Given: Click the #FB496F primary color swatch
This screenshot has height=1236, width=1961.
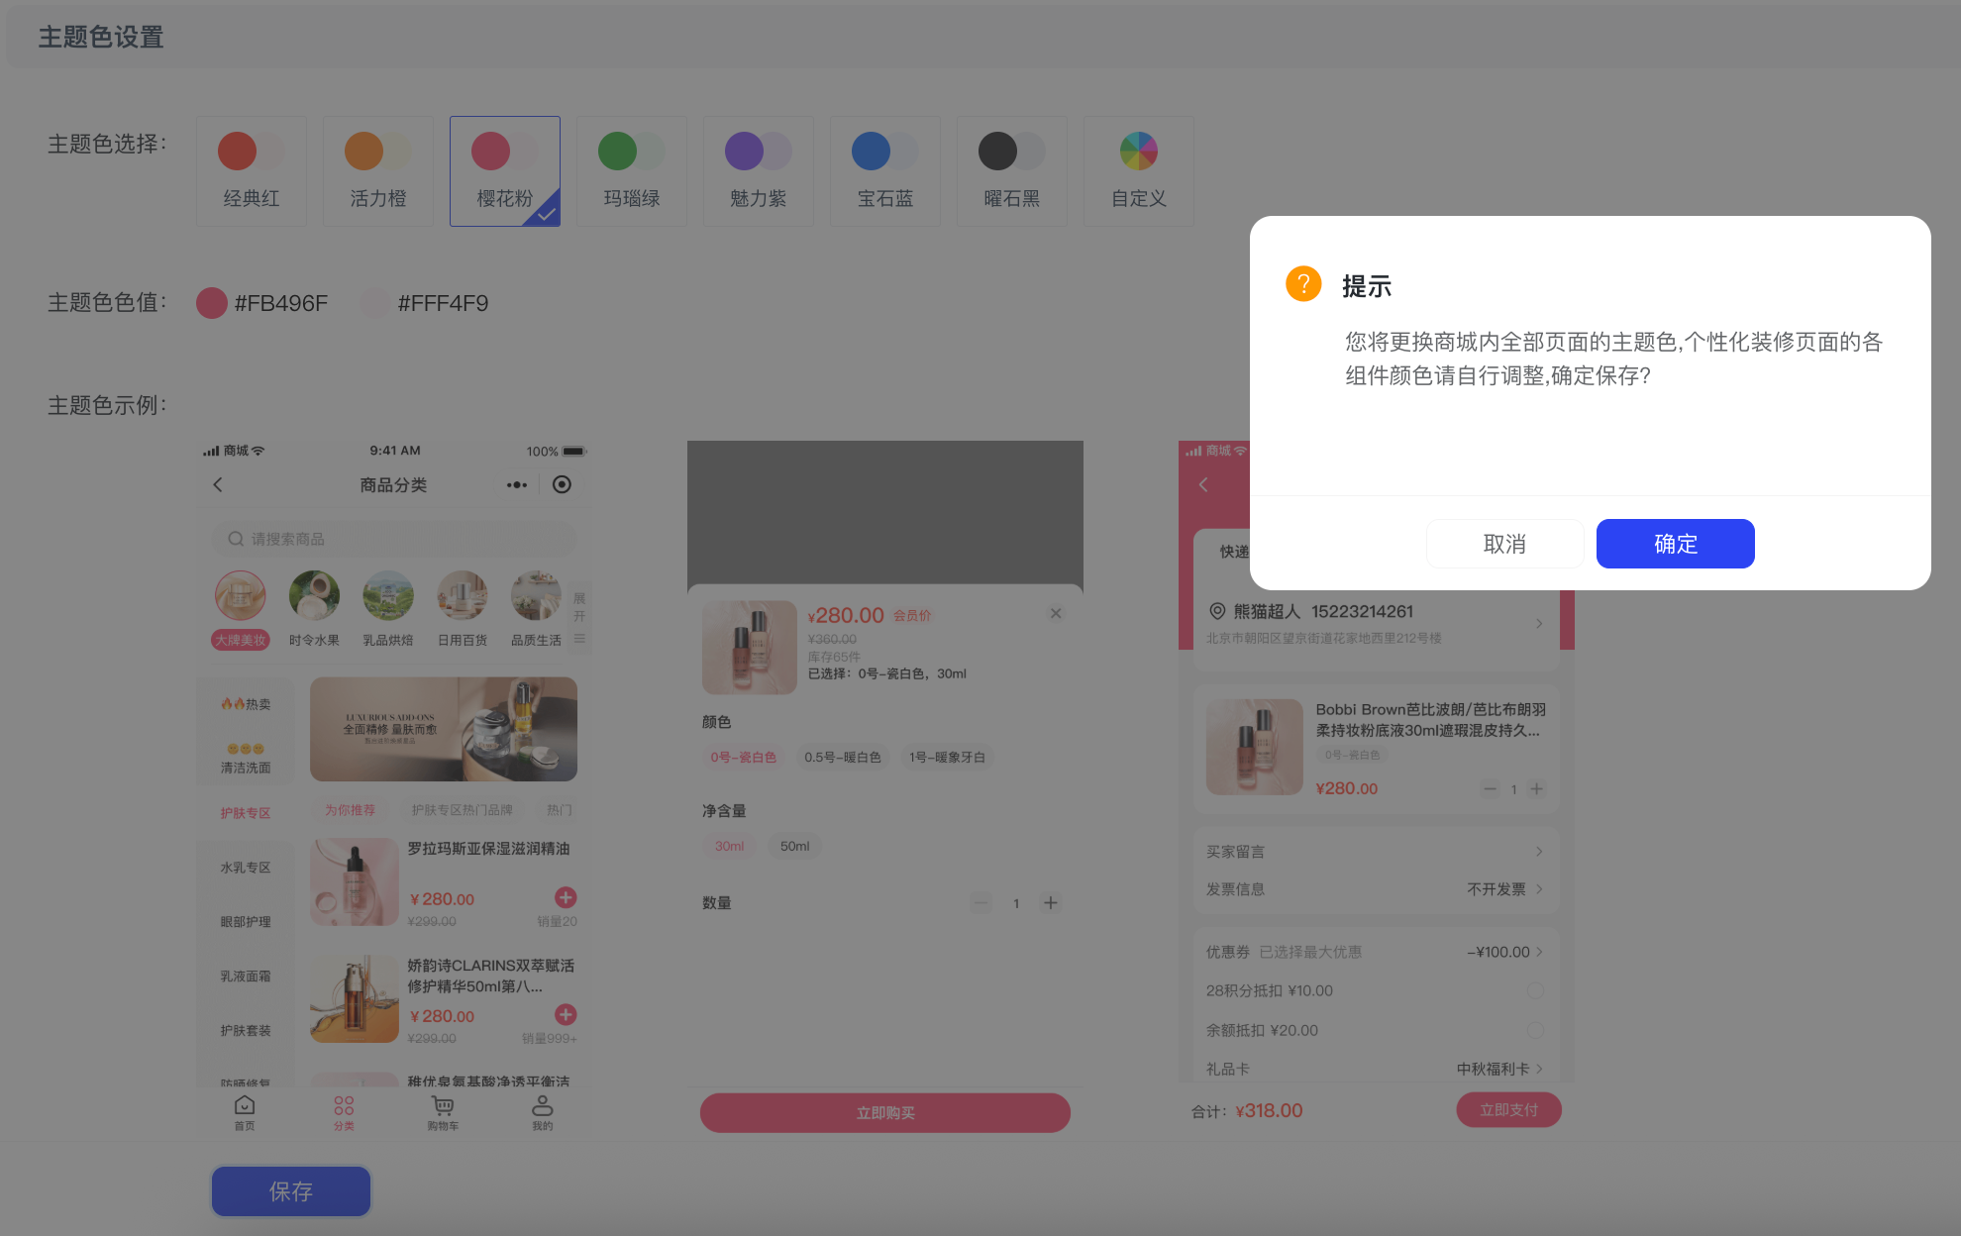Looking at the screenshot, I should coord(212,303).
